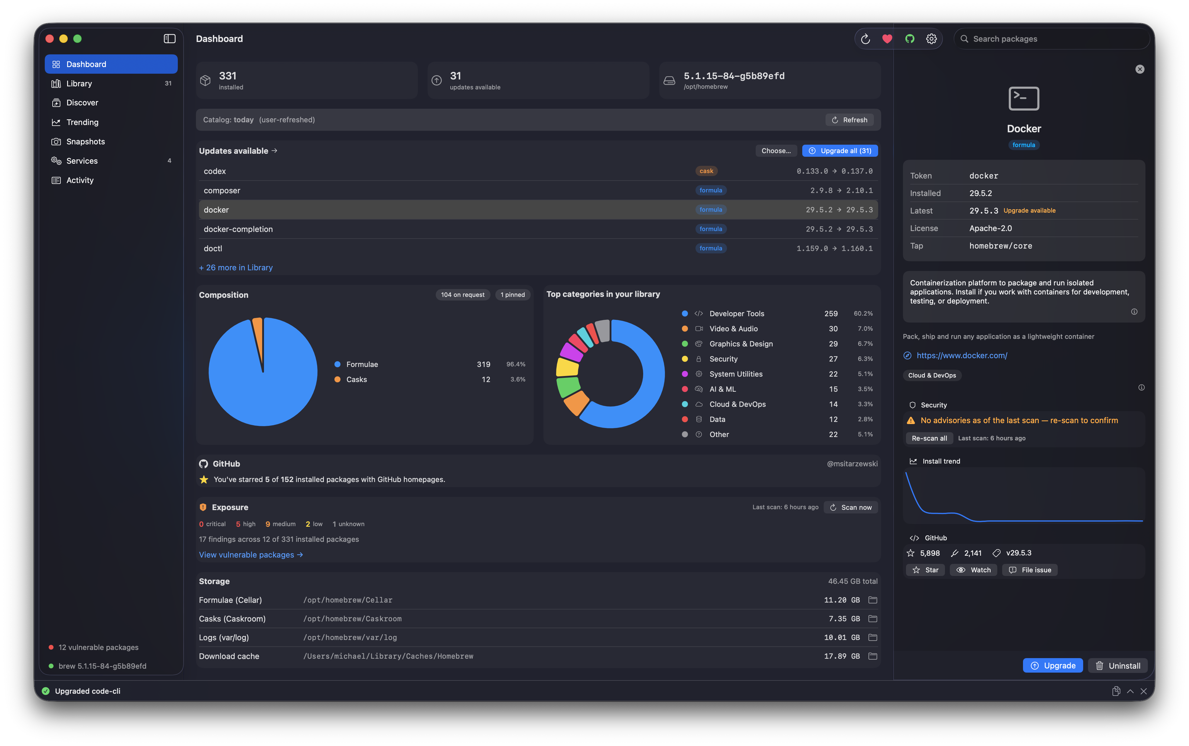
Task: Click the info icon beside the Cloud & DevOps tag
Action: 1142,387
